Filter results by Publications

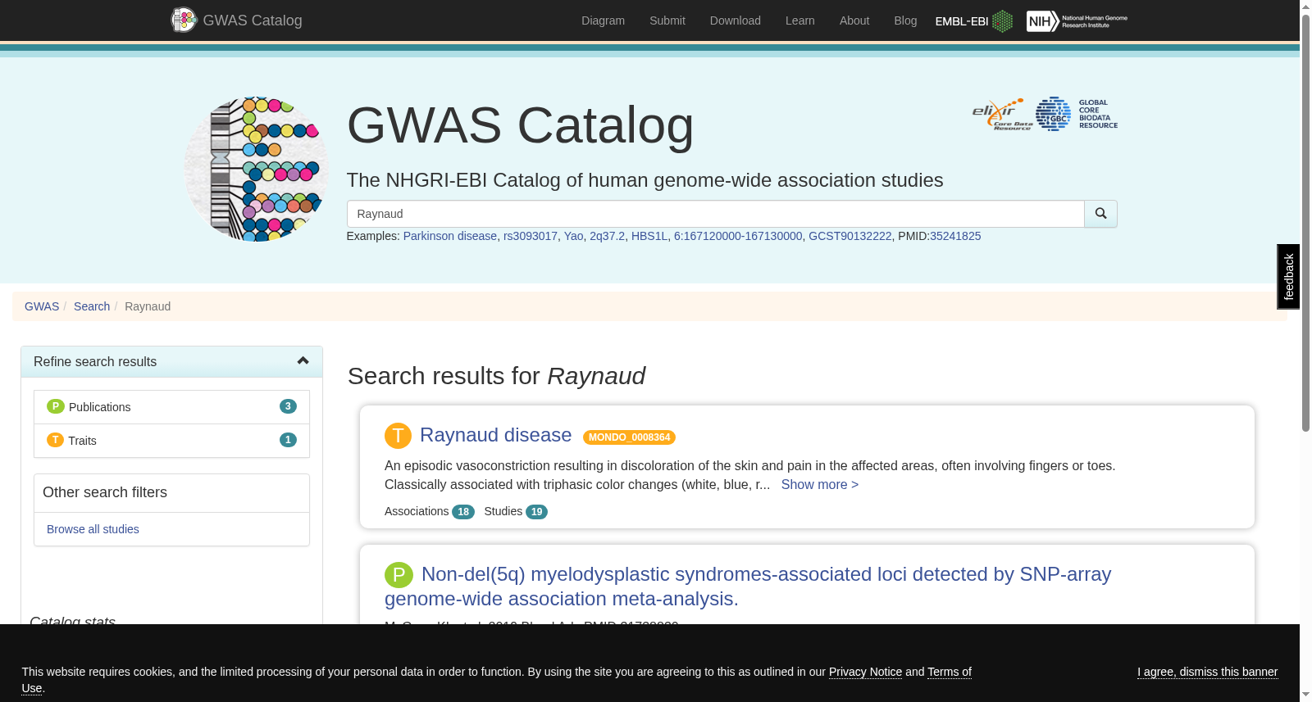171,407
